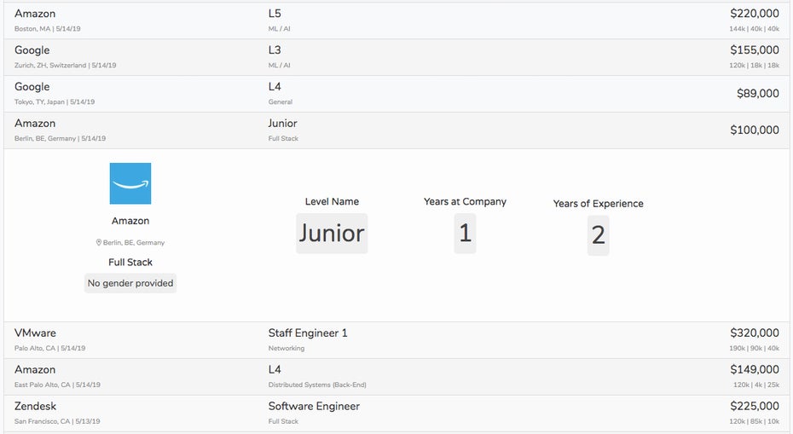The height and width of the screenshot is (434, 793).
Task: Click the $320,000 VMware compensation
Action: pos(754,333)
